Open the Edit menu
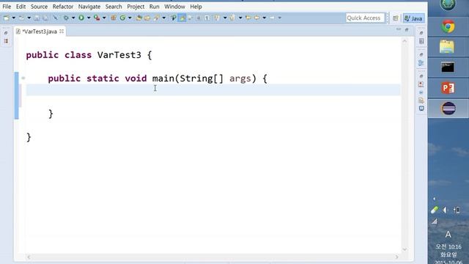Viewport: 469px width, 264px height. (x=21, y=7)
